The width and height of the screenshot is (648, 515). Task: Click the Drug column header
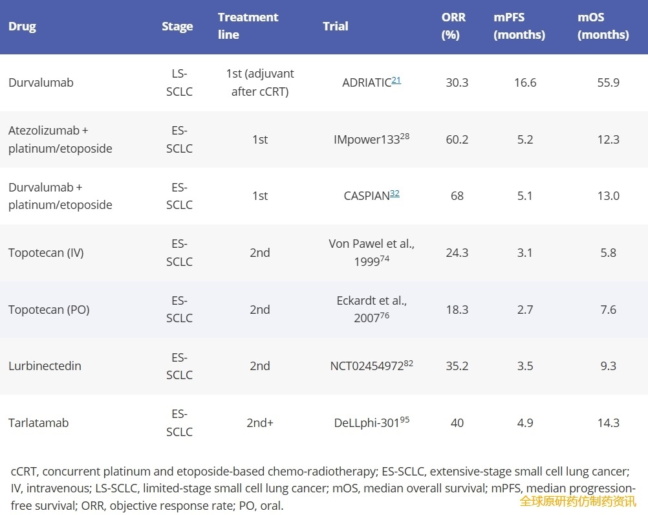[22, 27]
